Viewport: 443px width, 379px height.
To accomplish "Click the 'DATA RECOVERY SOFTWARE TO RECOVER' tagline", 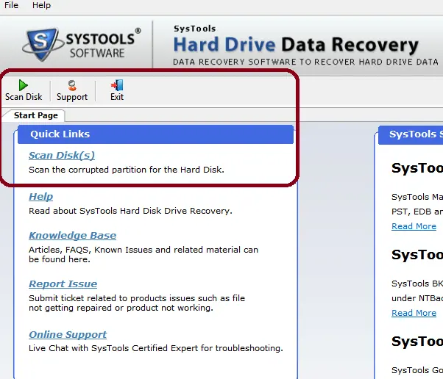I will [305, 62].
